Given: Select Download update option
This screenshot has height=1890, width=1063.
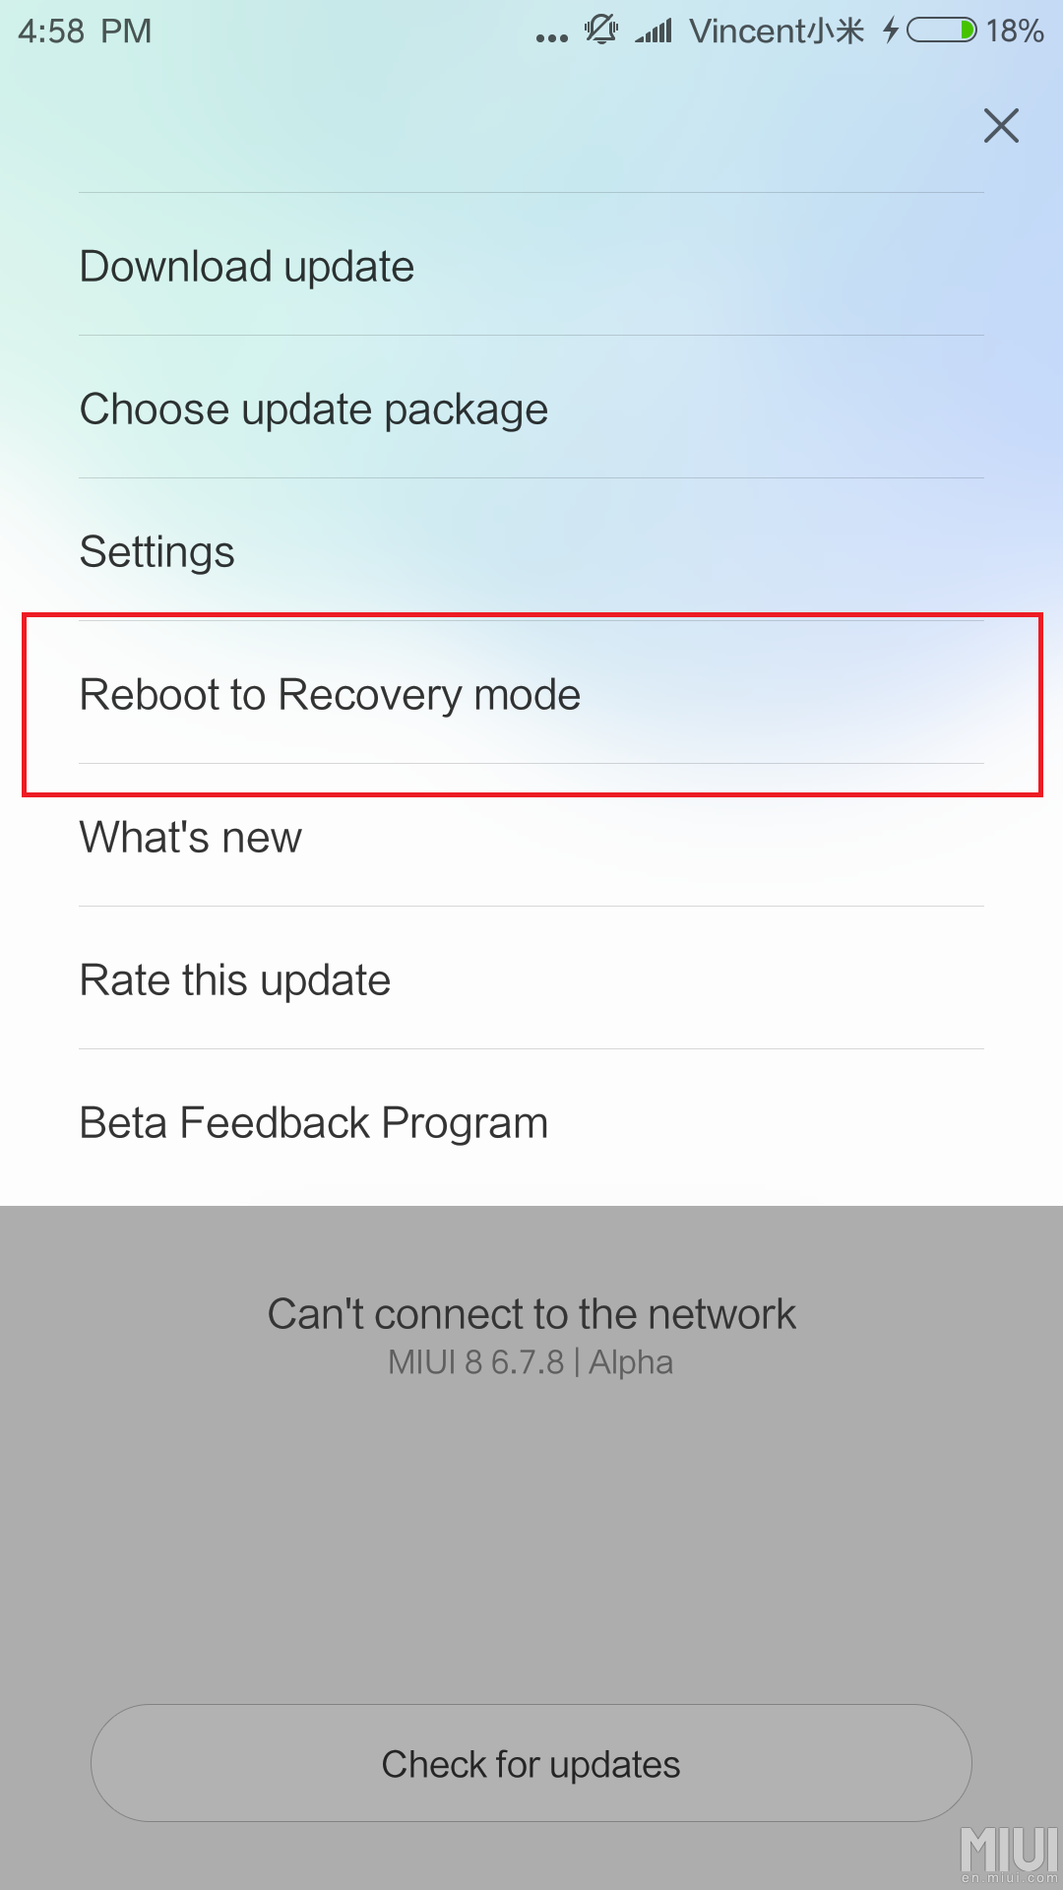Looking at the screenshot, I should [531, 265].
